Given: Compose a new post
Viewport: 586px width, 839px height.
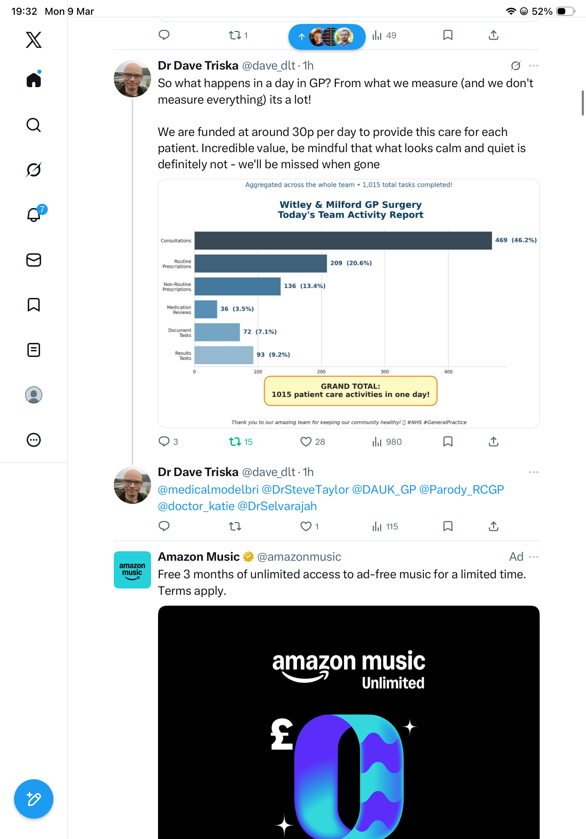Looking at the screenshot, I should click(x=34, y=799).
